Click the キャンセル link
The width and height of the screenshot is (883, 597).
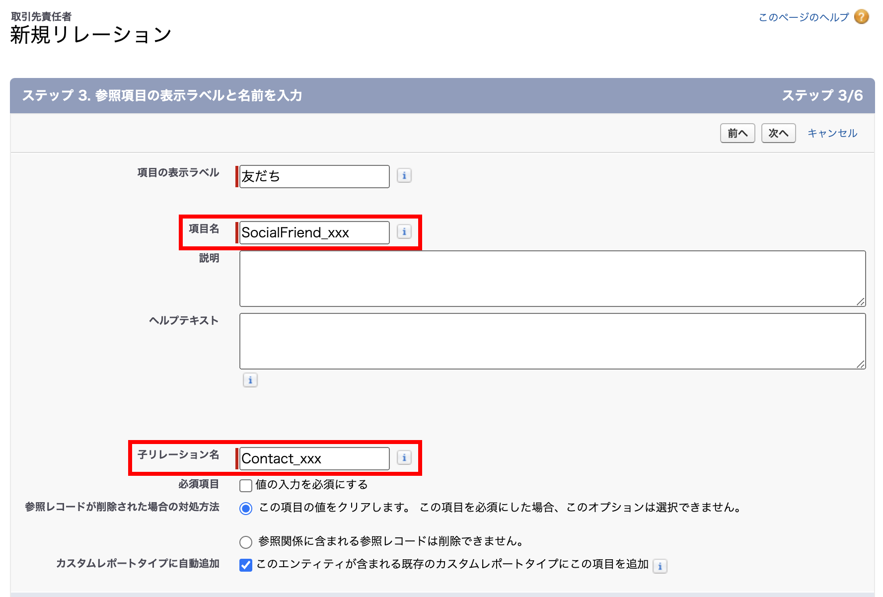click(832, 133)
